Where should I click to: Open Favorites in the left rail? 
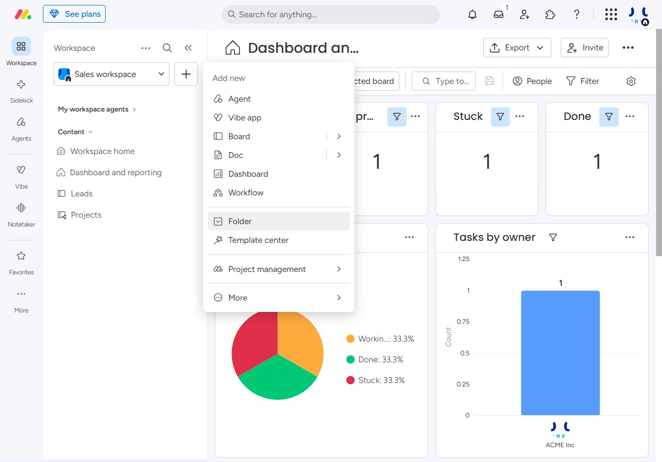21,263
